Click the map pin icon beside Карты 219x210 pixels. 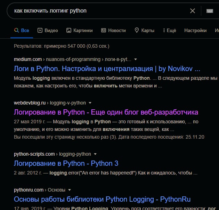point(137,30)
